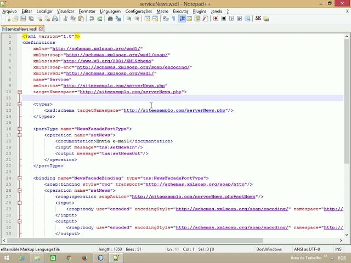The width and height of the screenshot is (351, 263).
Task: Stop macro recording with square icon
Action: pos(223,19)
